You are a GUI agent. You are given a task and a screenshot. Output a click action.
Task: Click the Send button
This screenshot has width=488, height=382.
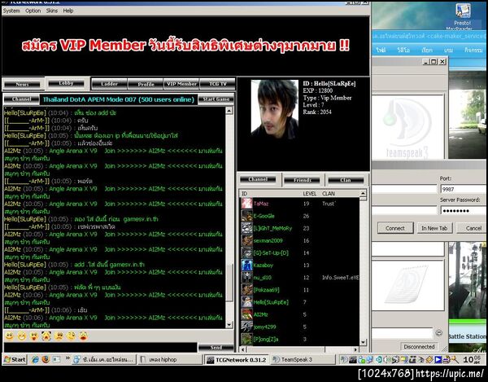(x=216, y=348)
